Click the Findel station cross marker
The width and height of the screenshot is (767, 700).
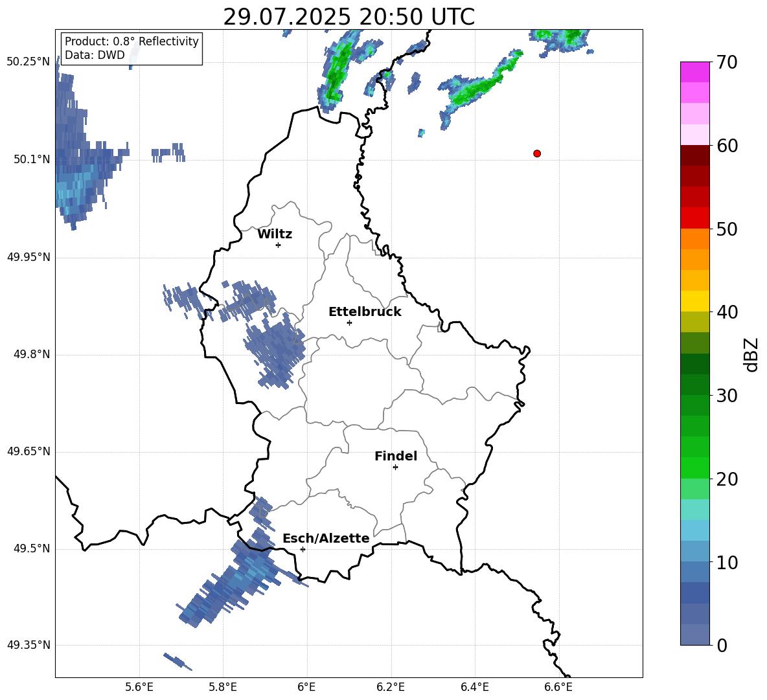pyautogui.click(x=395, y=468)
